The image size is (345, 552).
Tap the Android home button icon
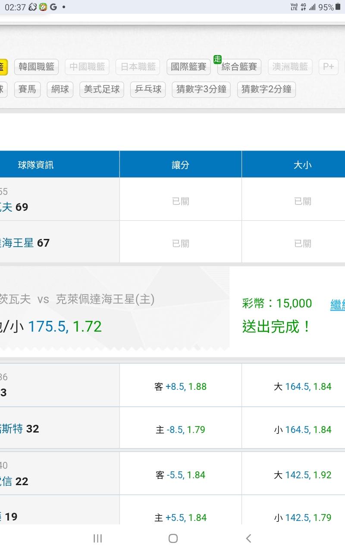(x=173, y=538)
